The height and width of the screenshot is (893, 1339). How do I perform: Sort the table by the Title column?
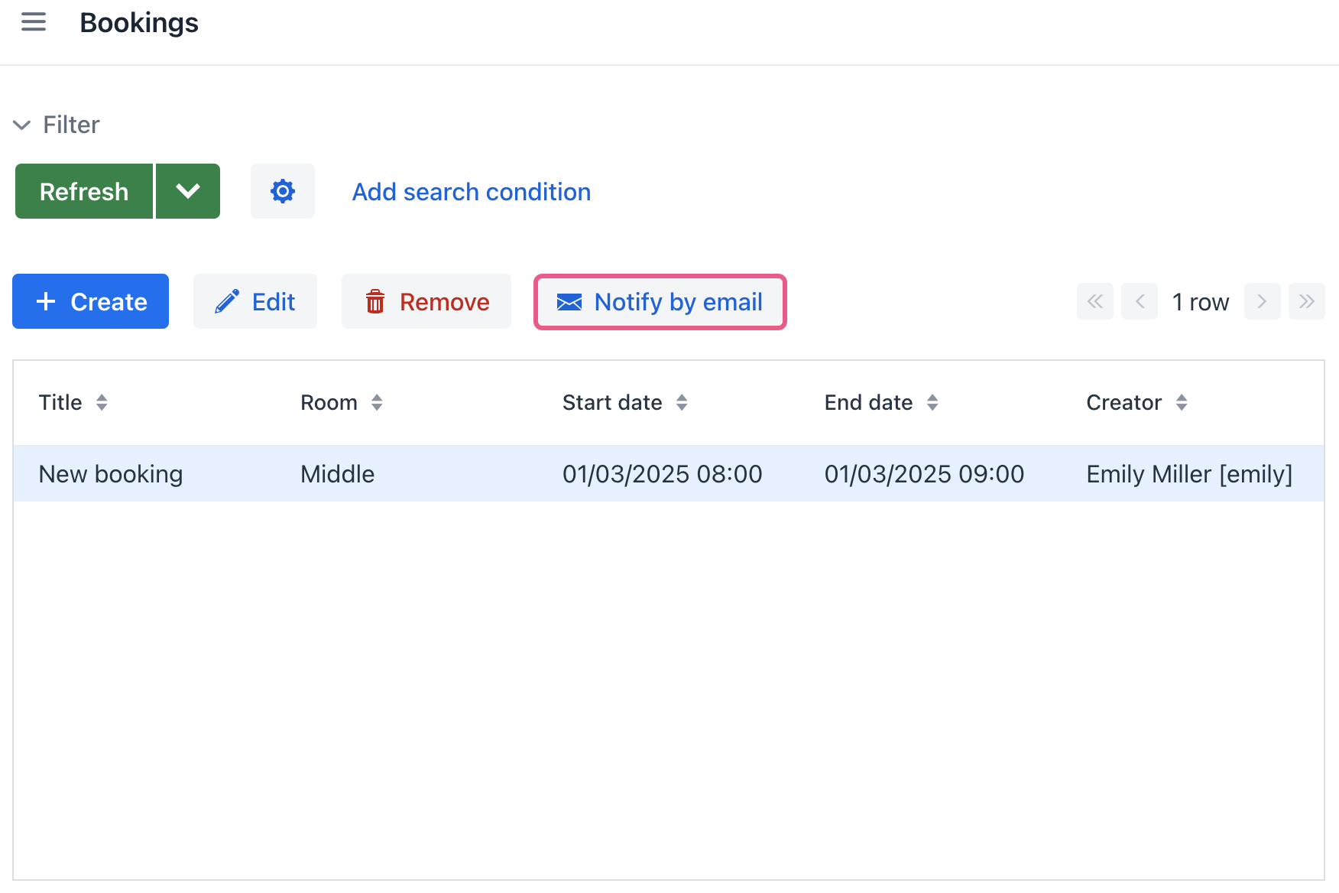[x=102, y=402]
